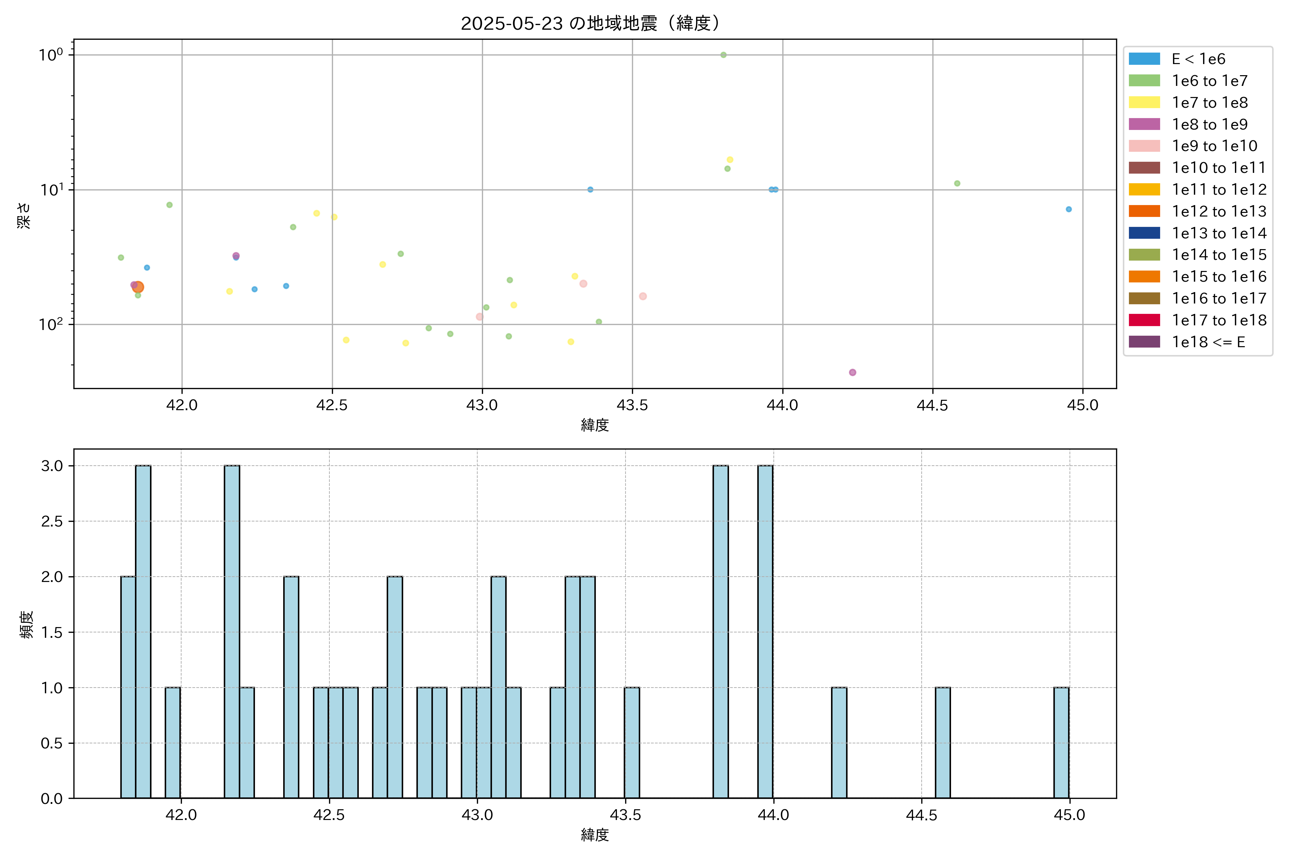Click the purple point at the scatter plot bottom
This screenshot has height=859, width=1289.
coord(852,373)
